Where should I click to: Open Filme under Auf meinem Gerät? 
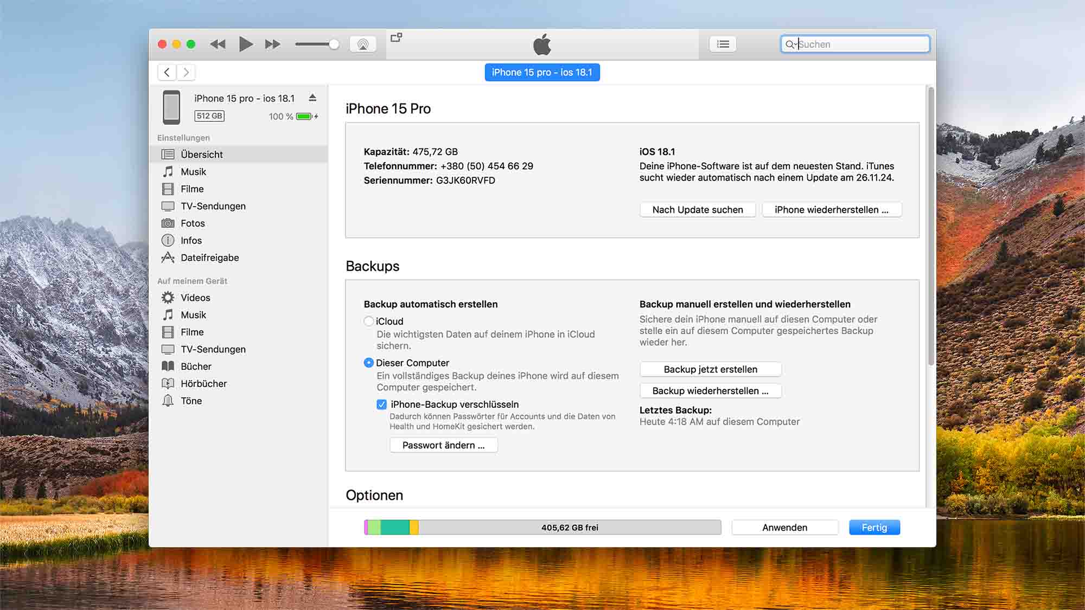[239, 332]
